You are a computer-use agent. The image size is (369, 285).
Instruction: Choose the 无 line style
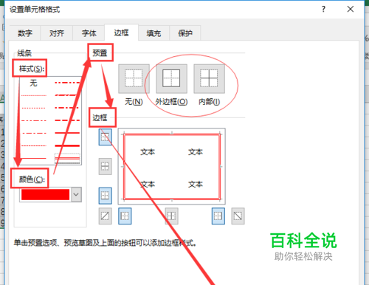(33, 83)
